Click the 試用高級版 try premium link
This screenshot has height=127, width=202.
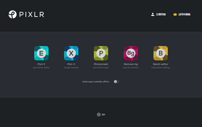tap(182, 14)
